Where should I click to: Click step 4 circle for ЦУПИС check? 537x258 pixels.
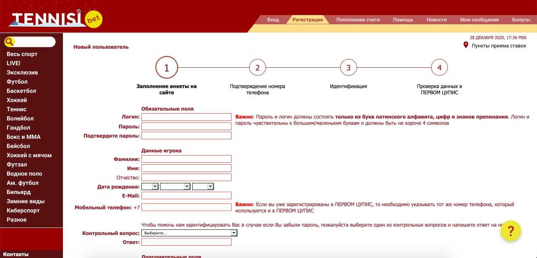click(439, 67)
